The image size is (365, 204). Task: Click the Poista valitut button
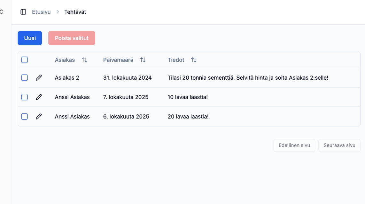[x=72, y=38]
